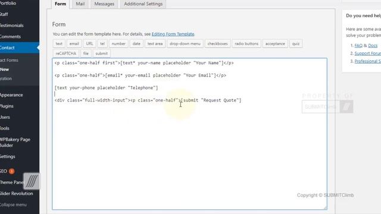Insert a date field tag

pyautogui.click(x=136, y=43)
